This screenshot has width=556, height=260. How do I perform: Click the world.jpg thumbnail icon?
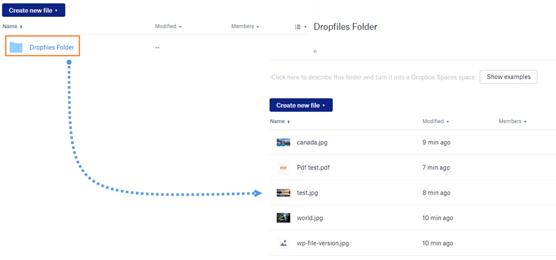click(283, 218)
